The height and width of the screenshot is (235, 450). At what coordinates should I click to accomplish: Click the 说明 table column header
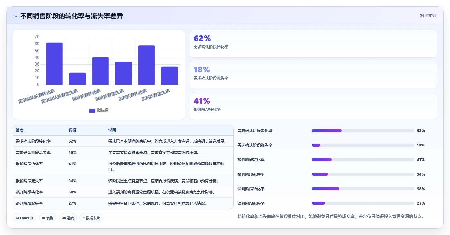pyautogui.click(x=112, y=130)
